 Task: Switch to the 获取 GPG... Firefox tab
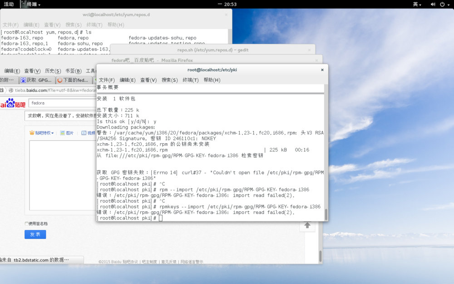(x=37, y=80)
